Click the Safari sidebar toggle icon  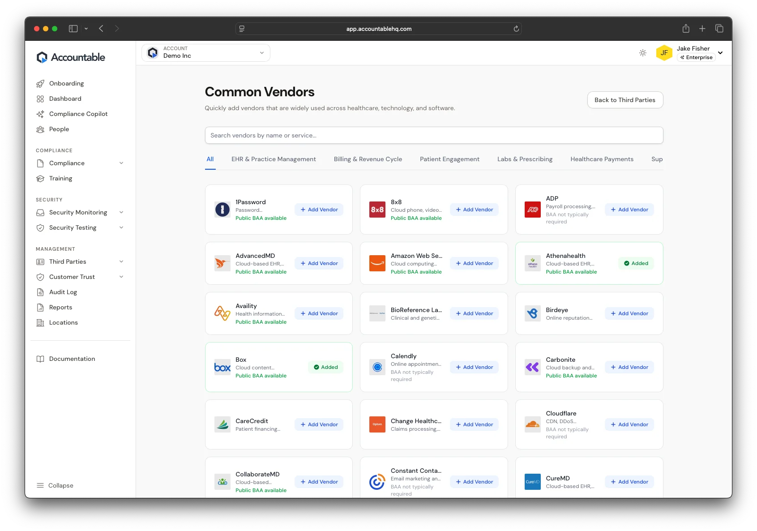pos(73,29)
